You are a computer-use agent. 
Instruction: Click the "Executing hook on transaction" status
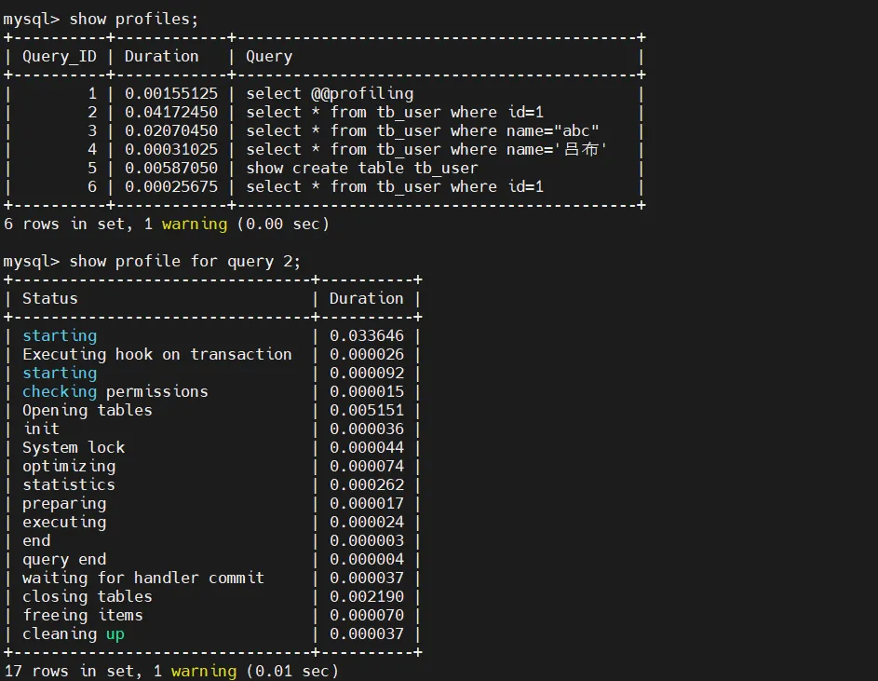point(157,354)
